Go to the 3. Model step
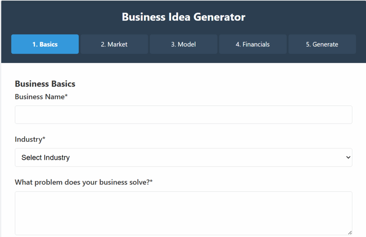This screenshot has height=237, width=366. (x=183, y=44)
